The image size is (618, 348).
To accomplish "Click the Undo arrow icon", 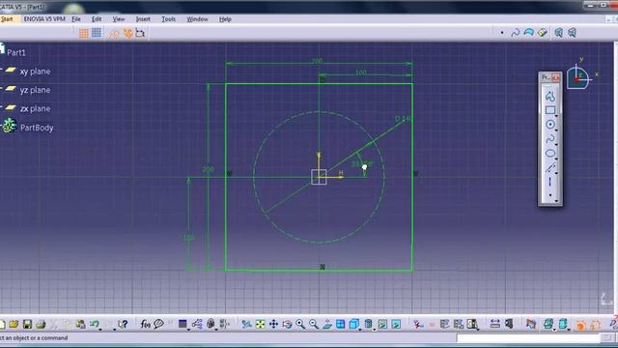I will point(95,324).
